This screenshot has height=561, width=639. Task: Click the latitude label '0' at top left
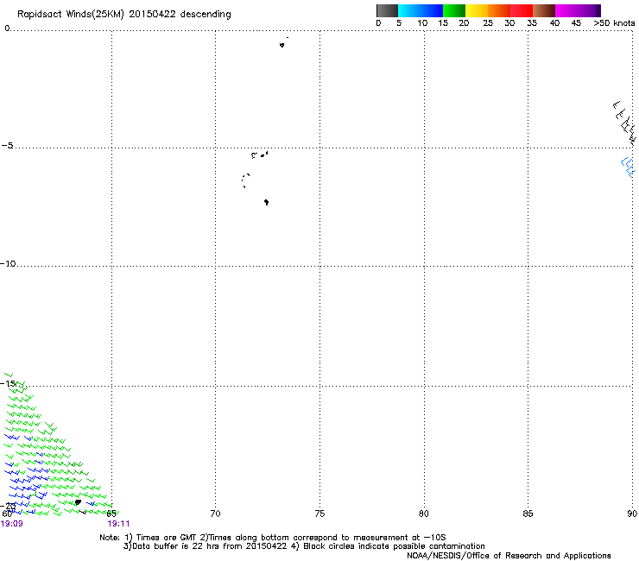7,28
